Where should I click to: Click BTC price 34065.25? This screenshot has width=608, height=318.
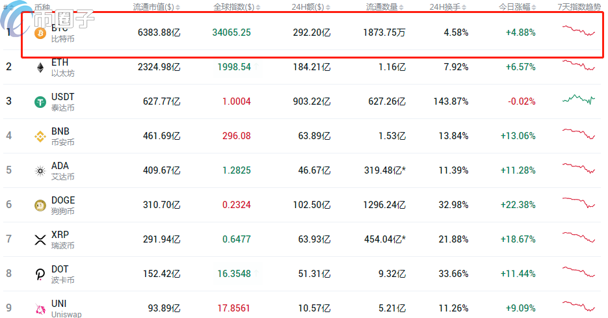point(231,33)
